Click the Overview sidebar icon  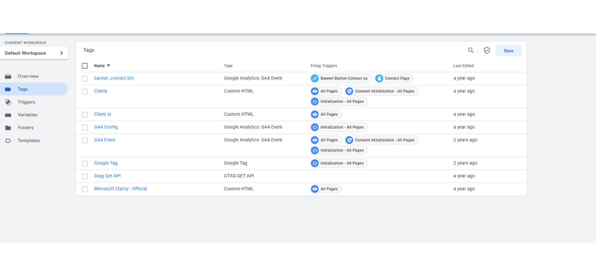8,76
